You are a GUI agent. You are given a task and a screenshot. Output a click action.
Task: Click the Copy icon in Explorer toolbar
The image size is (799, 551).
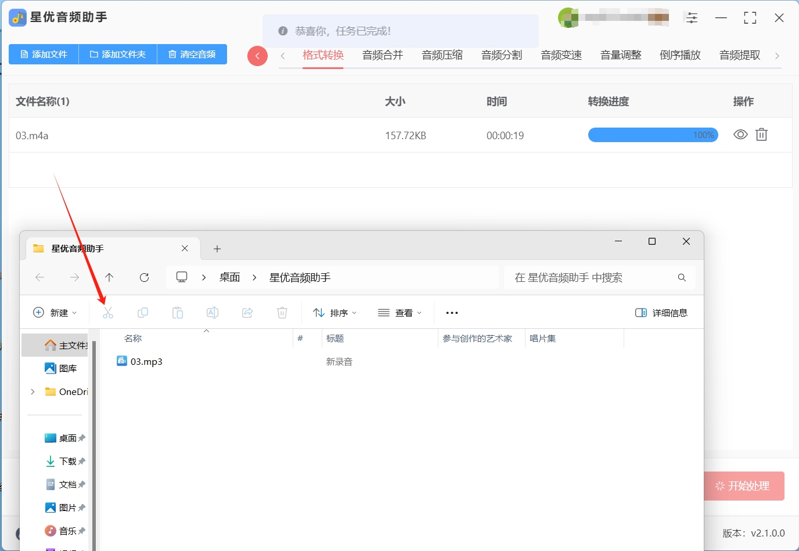(x=143, y=313)
